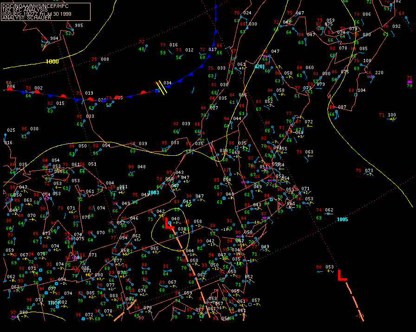
Task: Click the red warm-front semicircle near 006
Action: [10, 89]
